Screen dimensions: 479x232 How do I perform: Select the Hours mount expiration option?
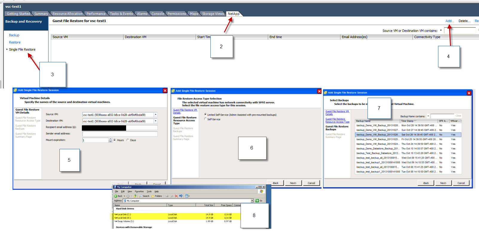(115, 140)
